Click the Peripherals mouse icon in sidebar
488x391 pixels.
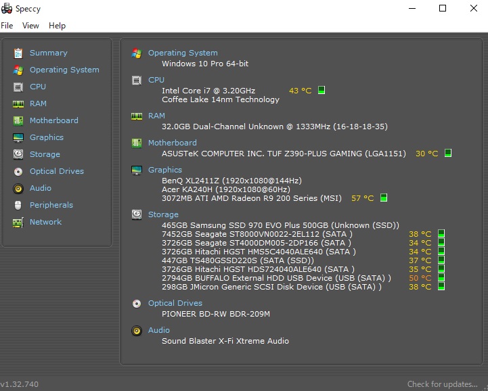click(18, 205)
